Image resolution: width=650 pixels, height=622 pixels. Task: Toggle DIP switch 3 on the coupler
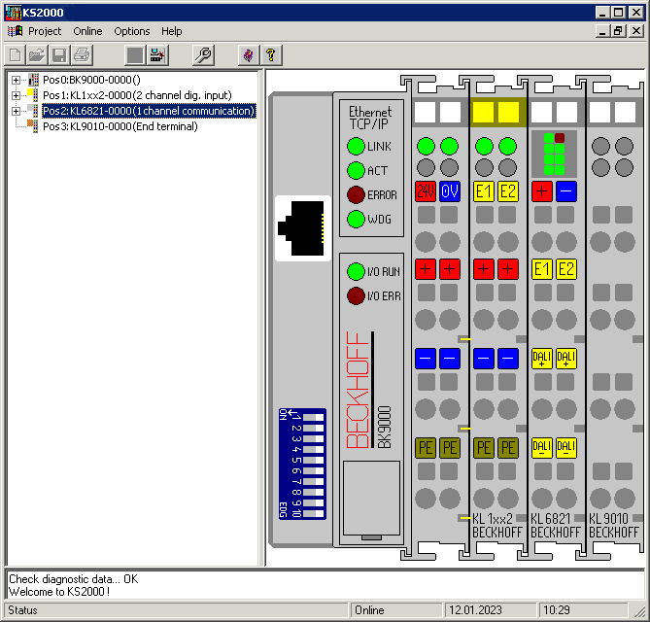[314, 438]
